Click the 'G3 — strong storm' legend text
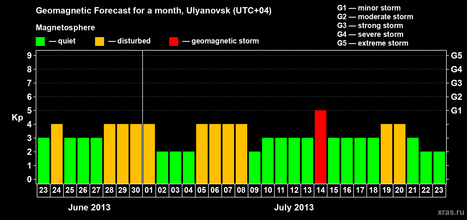Screen dimensions: 467x220 370,26
